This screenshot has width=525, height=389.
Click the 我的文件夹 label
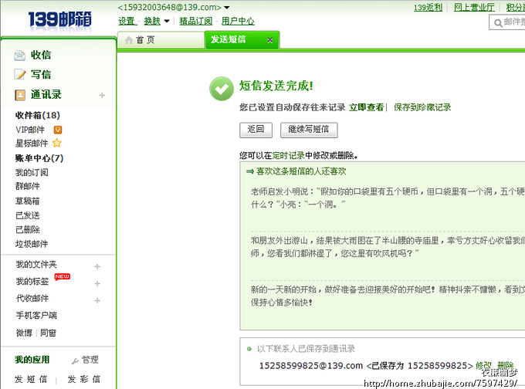[36, 265]
